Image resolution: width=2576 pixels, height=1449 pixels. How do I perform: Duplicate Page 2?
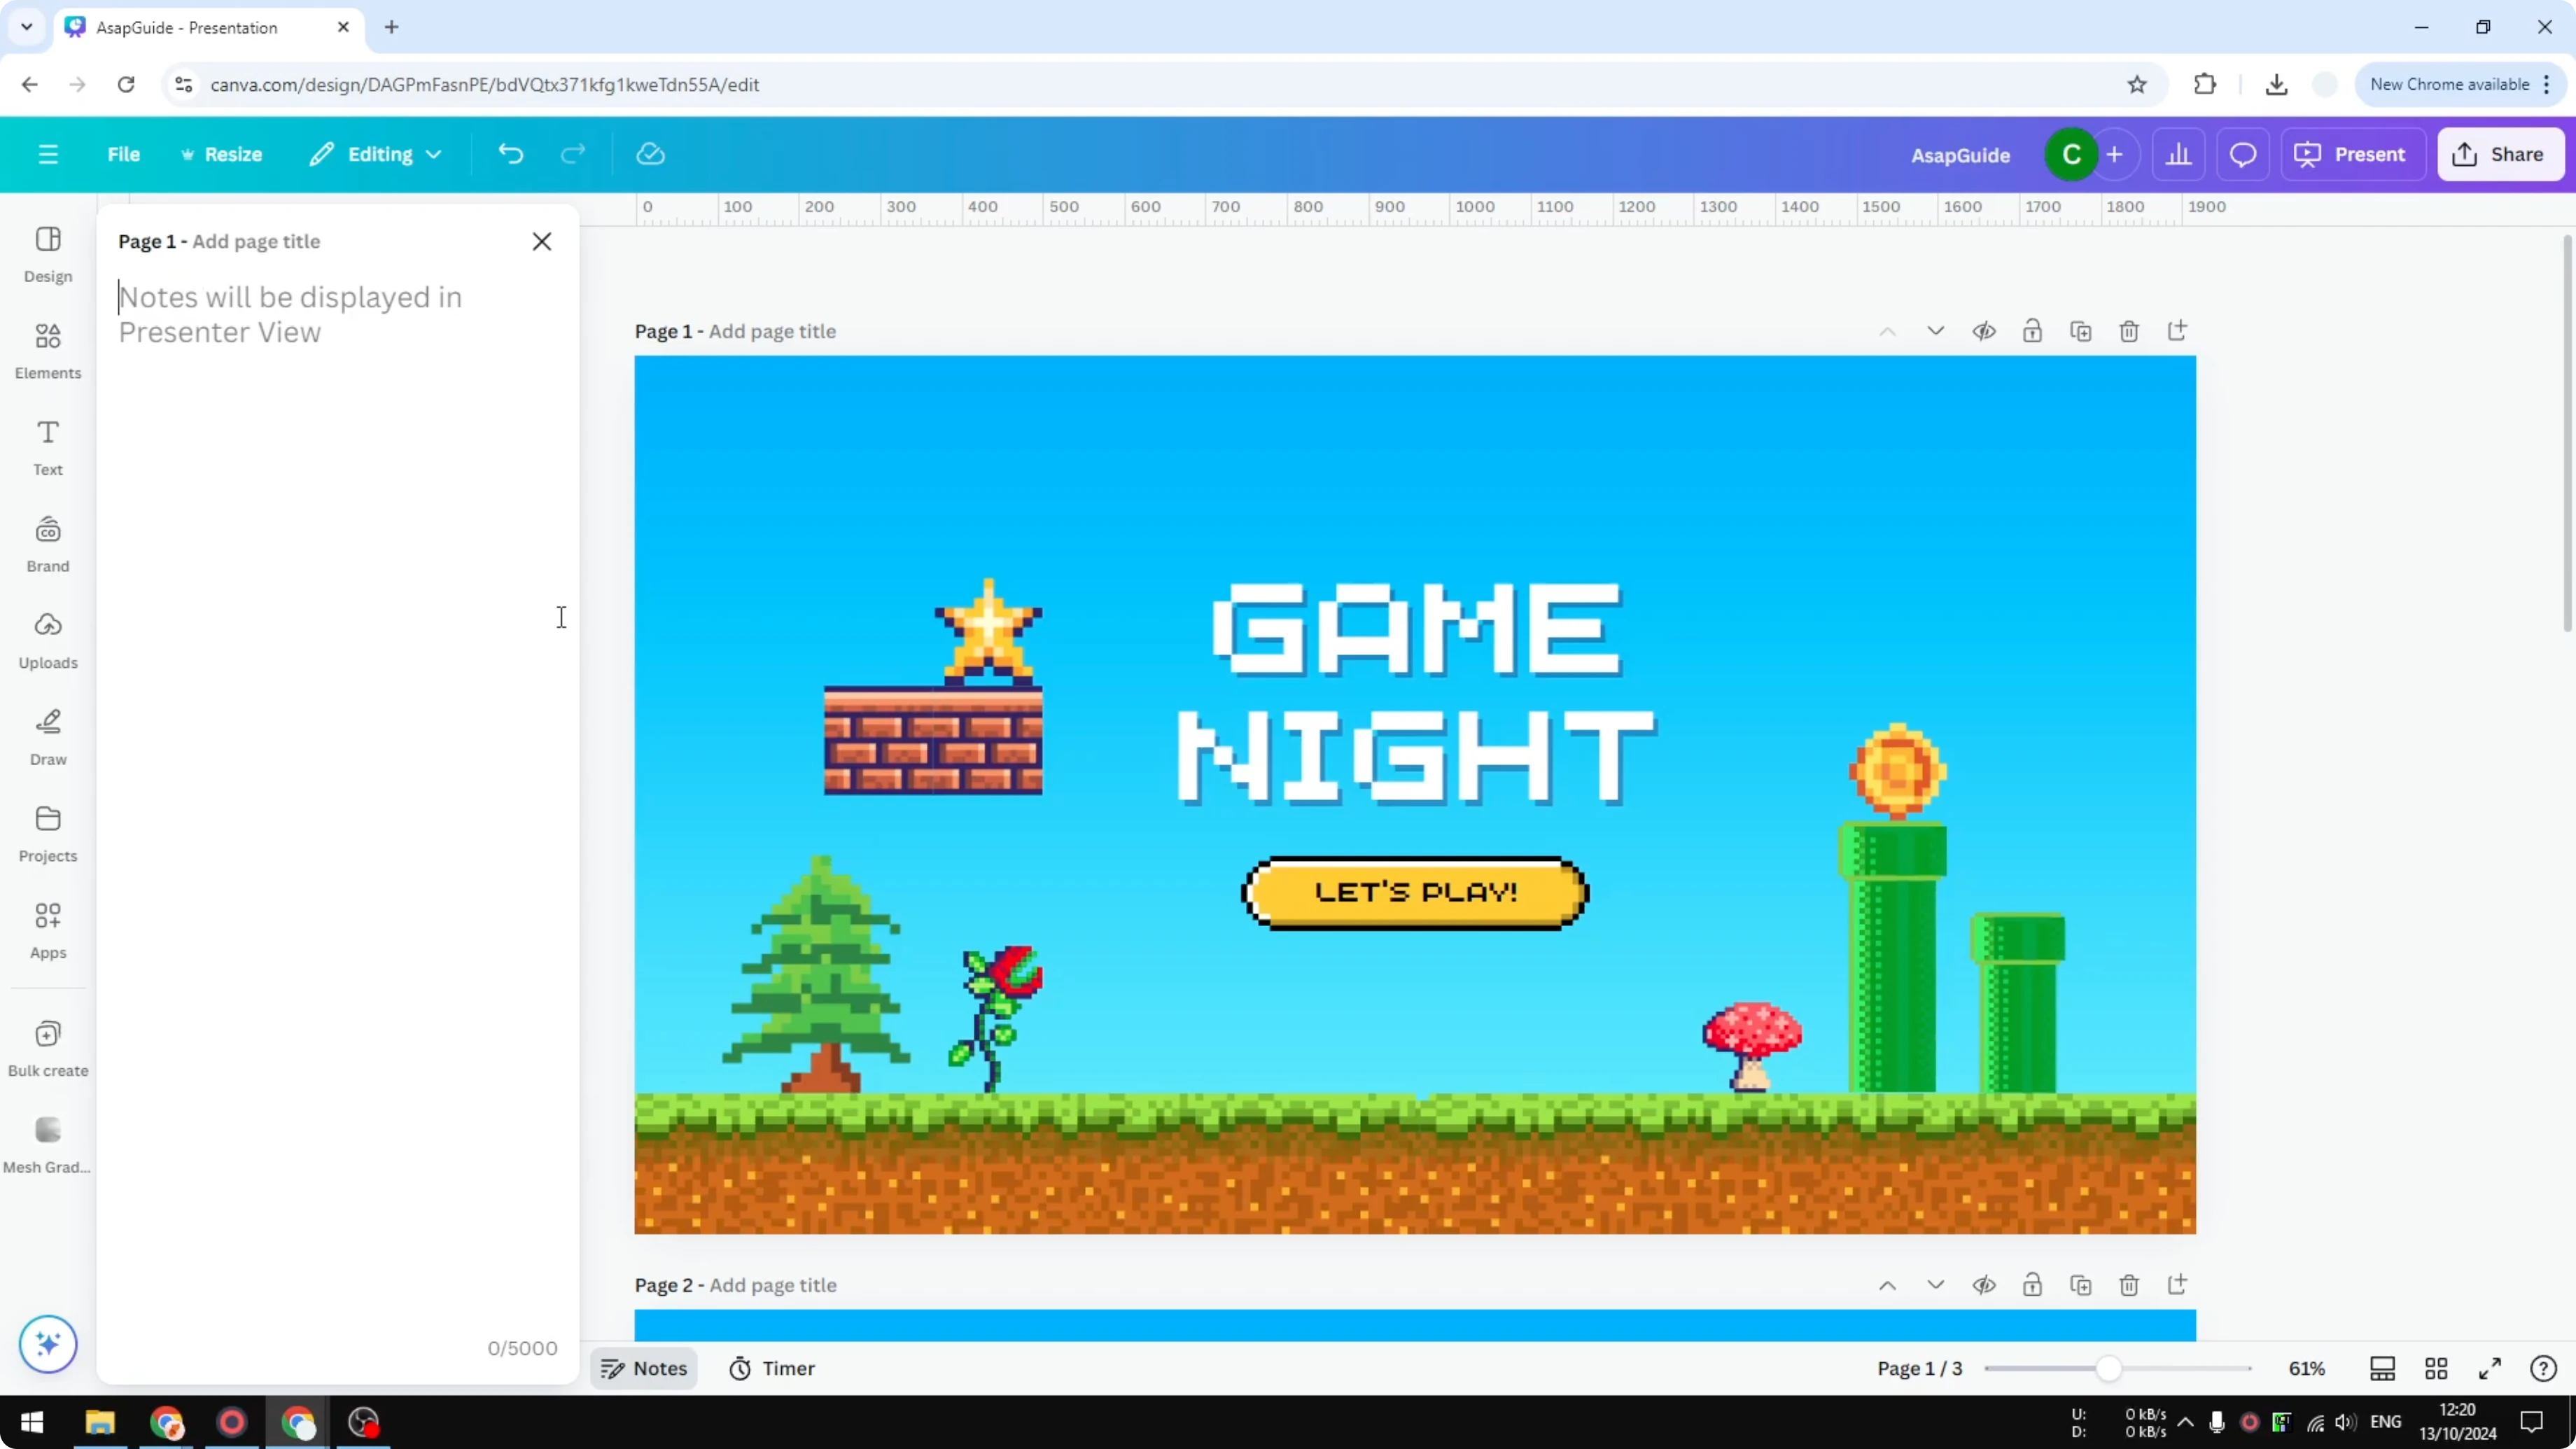pyautogui.click(x=2081, y=1285)
